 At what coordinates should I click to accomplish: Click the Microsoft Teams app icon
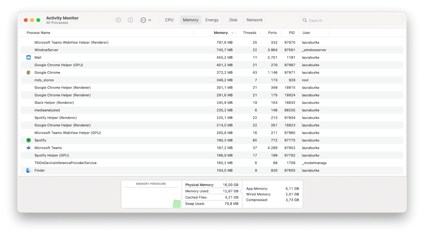[28, 148]
